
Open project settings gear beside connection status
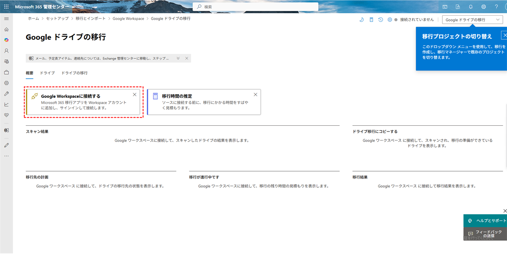coord(390,19)
